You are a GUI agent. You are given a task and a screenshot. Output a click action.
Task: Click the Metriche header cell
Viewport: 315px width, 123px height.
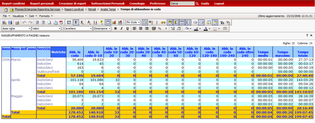(59, 52)
